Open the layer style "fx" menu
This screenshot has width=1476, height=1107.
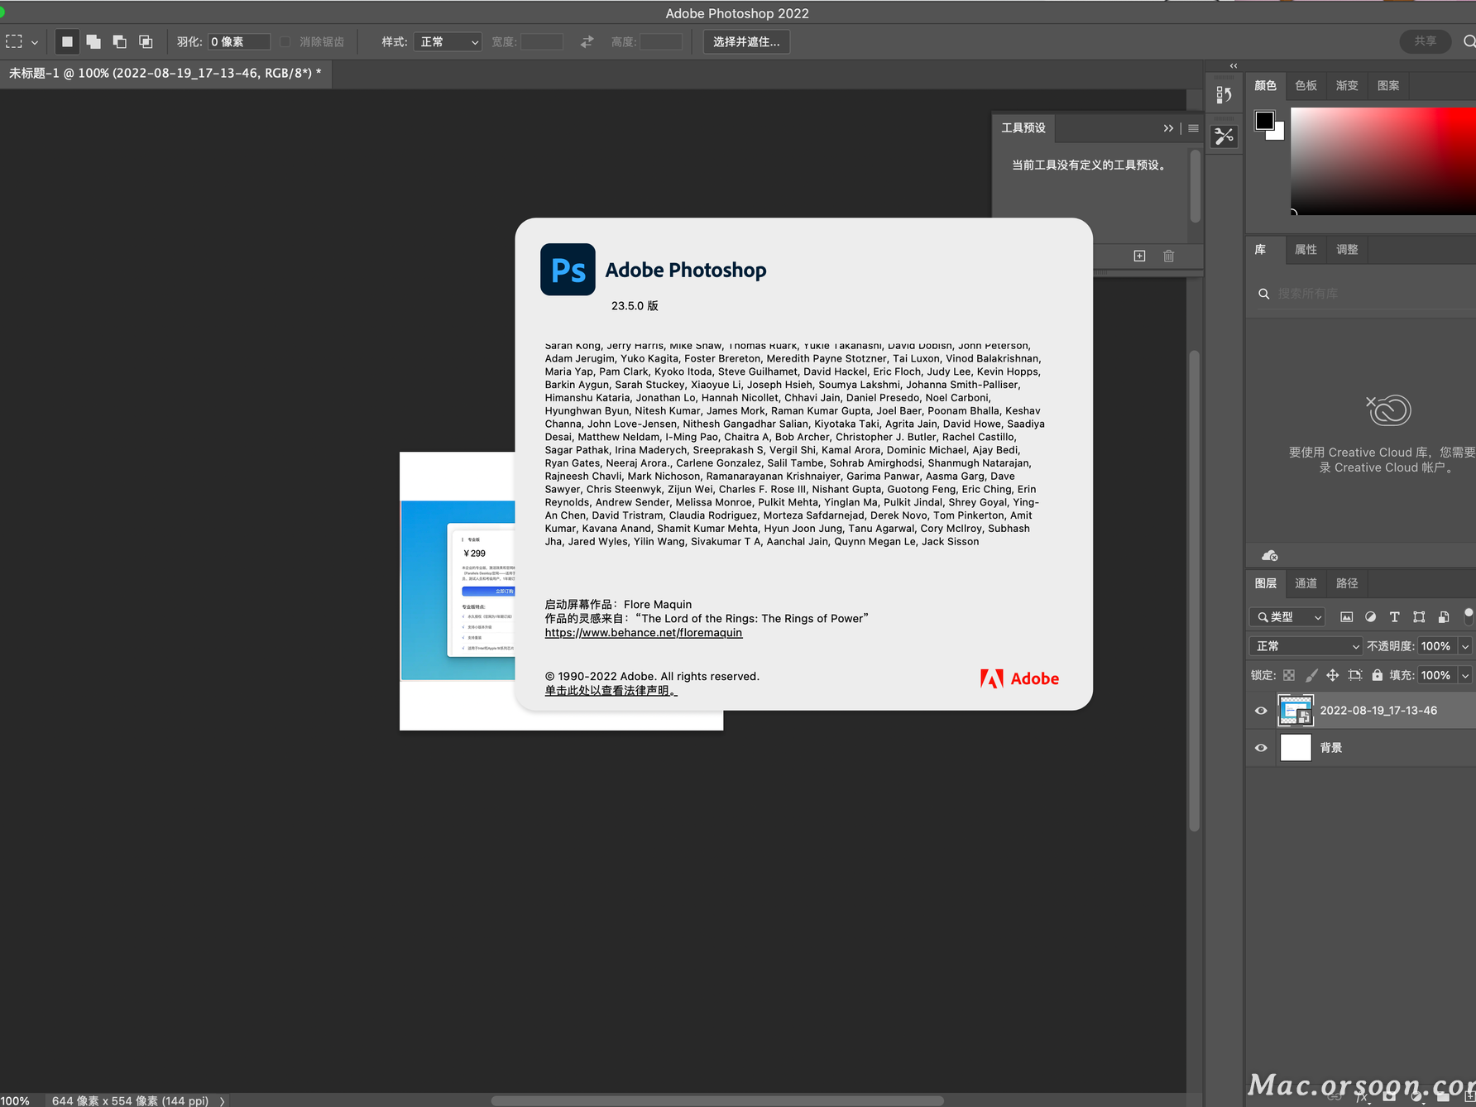tap(1362, 1098)
